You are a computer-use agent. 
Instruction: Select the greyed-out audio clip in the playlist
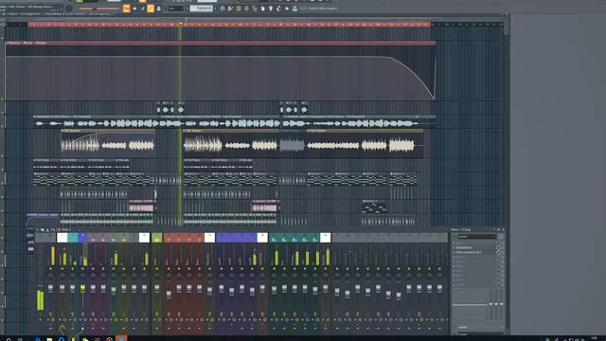pos(292,145)
